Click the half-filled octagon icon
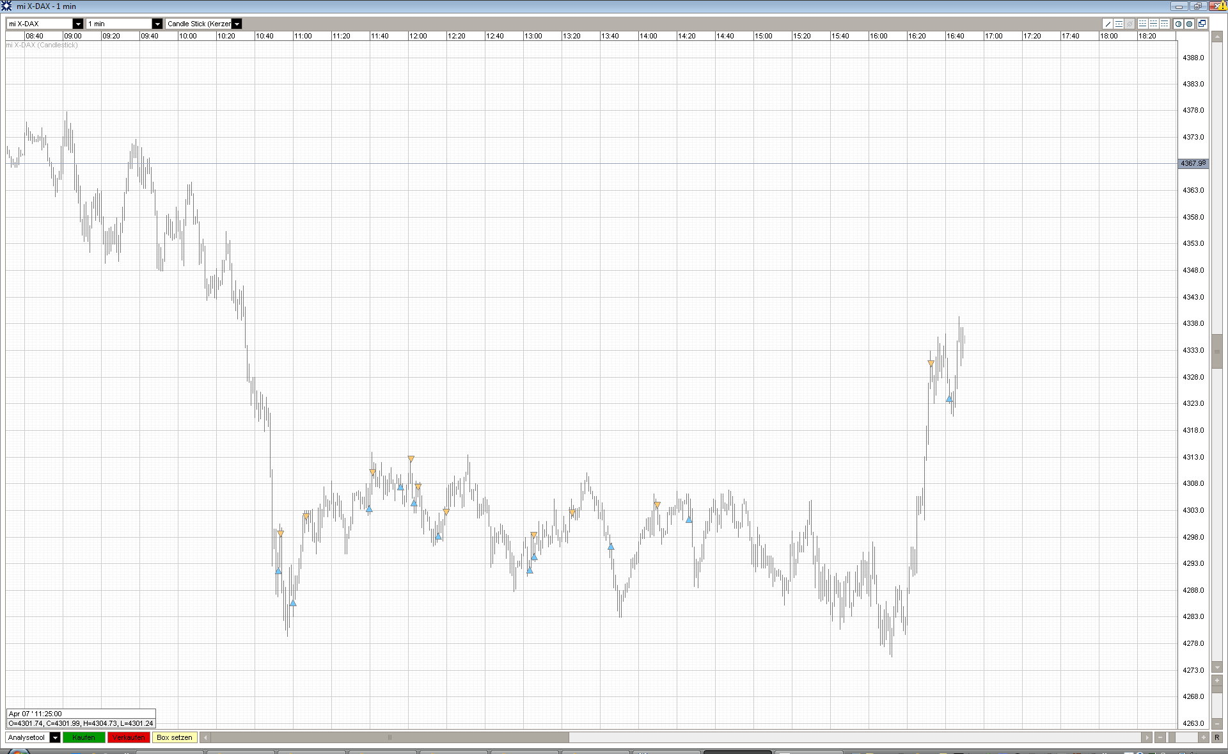This screenshot has width=1228, height=754. click(1178, 24)
